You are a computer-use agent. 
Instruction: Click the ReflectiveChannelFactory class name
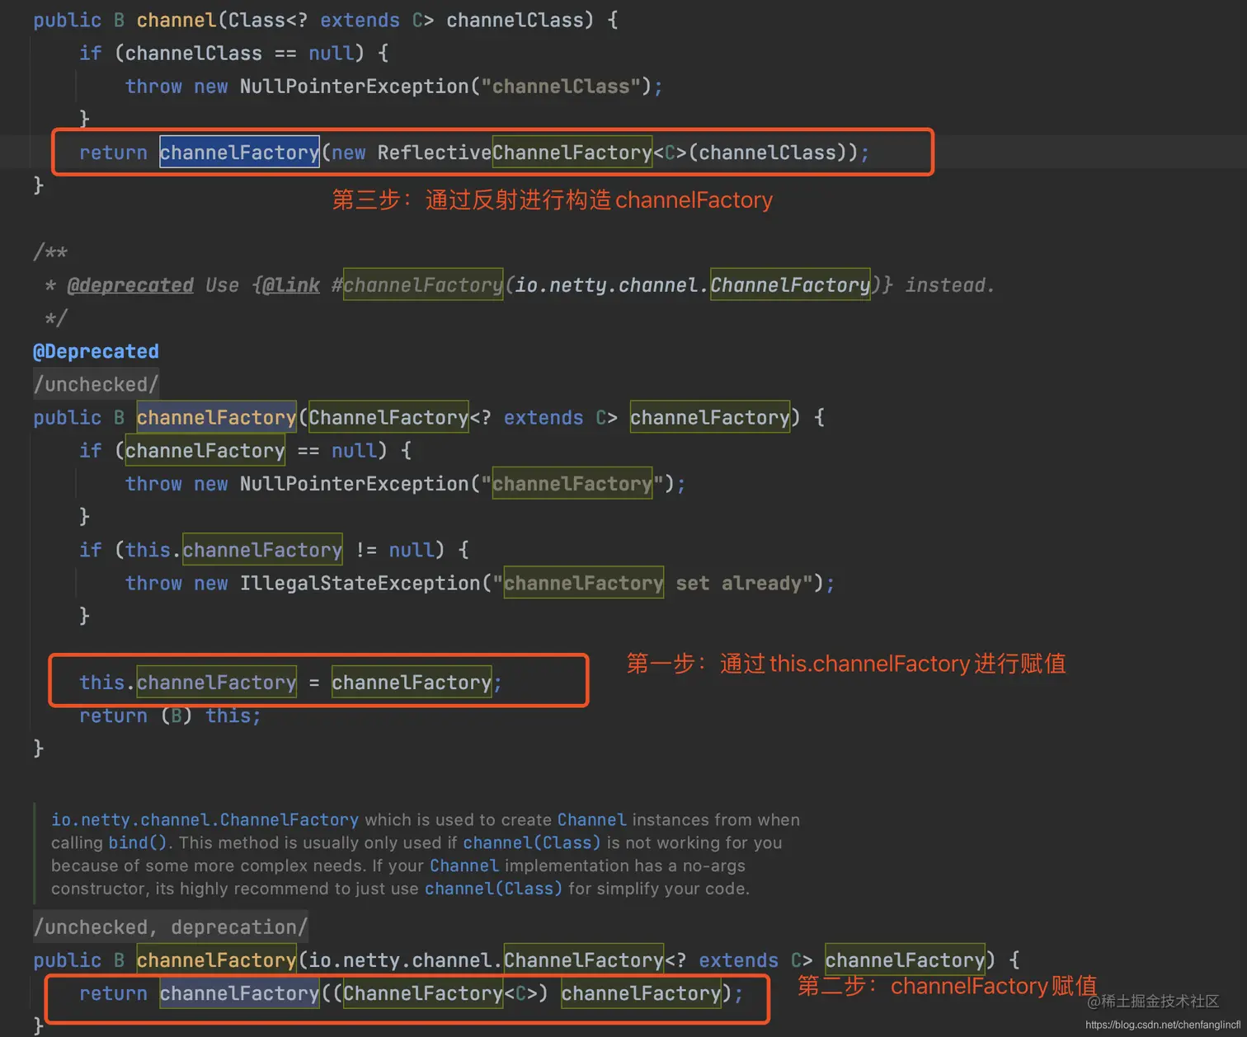pyautogui.click(x=515, y=152)
